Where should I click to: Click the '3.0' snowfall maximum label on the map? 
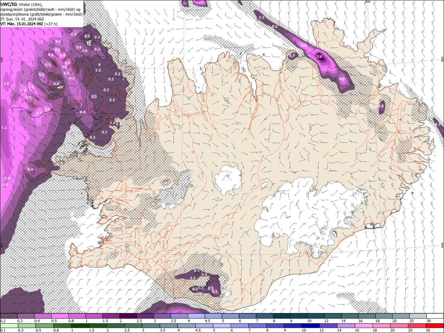(x=319, y=57)
